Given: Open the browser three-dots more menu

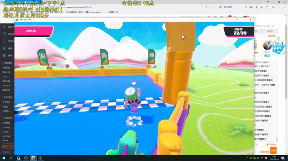Looking at the screenshot, I should [x=279, y=7].
